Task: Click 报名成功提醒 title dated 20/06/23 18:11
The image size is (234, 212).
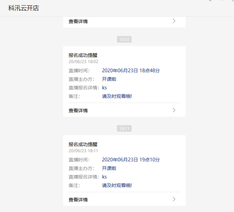Action: 83,144
